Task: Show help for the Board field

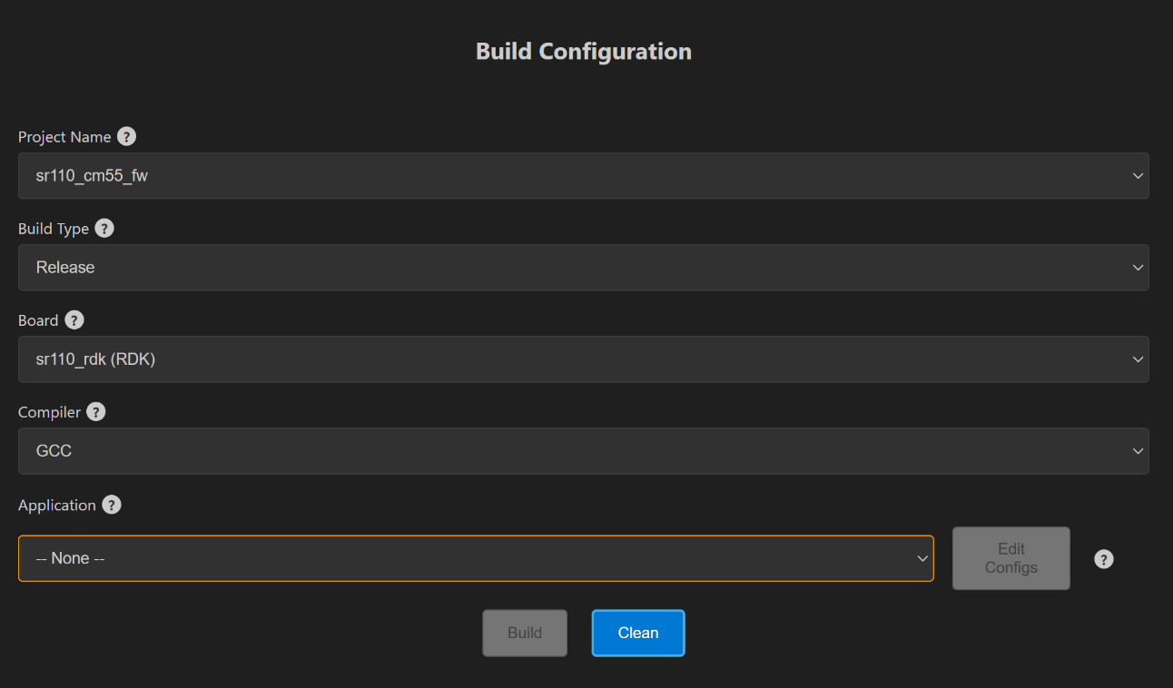Action: tap(74, 320)
